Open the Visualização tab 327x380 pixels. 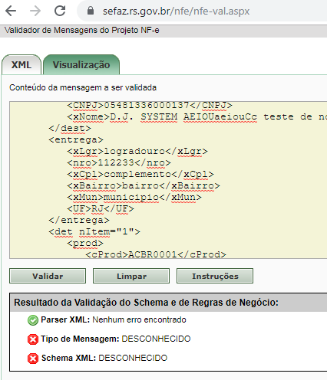click(x=81, y=64)
